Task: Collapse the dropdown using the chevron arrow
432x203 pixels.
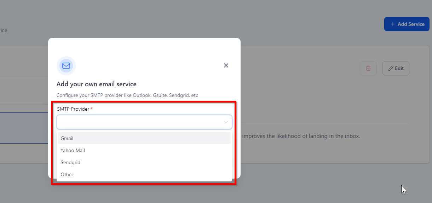Action: pyautogui.click(x=226, y=122)
